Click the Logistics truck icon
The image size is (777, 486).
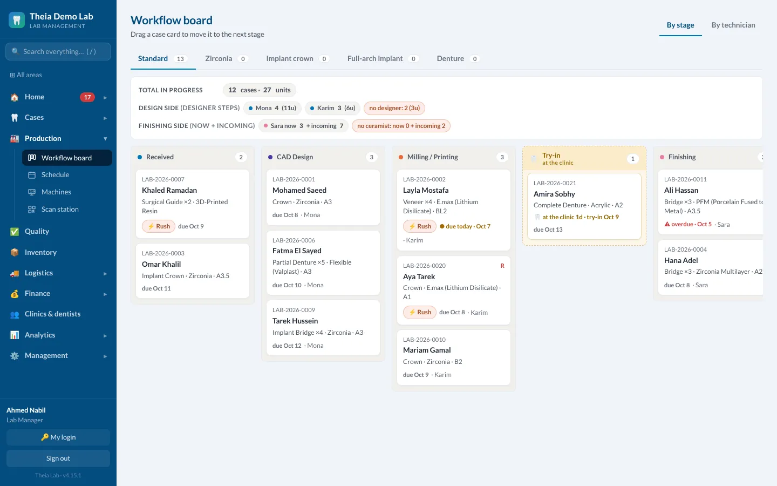[15, 273]
